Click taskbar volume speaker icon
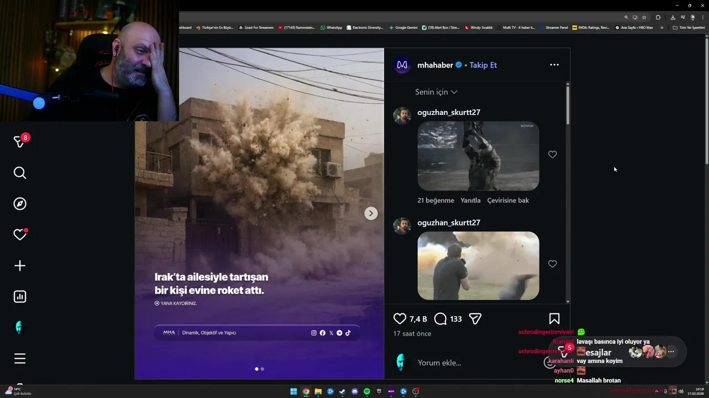709x398 pixels. click(x=681, y=391)
